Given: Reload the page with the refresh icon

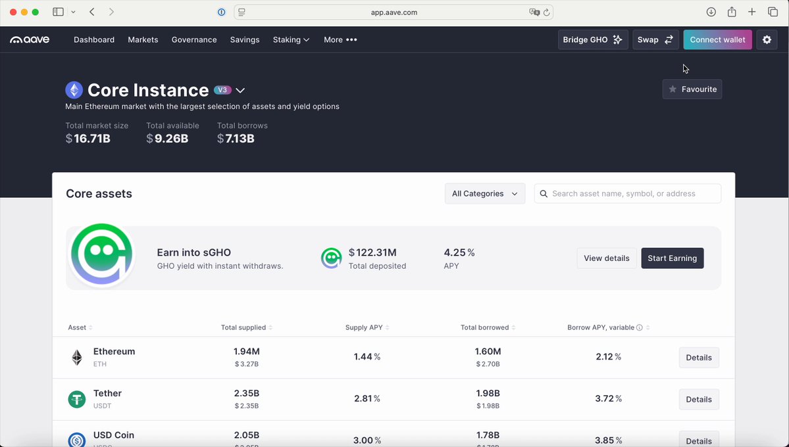Looking at the screenshot, I should tap(546, 12).
